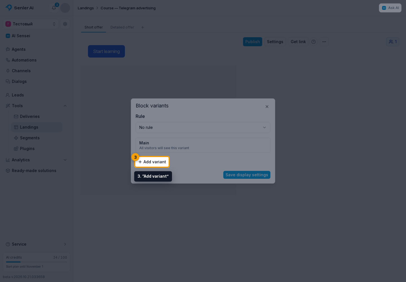Click the breadcrumb 'Course — Telegram advertising'
Viewport: 406px width, 282px height.
coord(128,8)
